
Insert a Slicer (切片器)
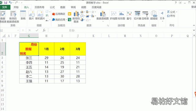[x=138, y=16]
